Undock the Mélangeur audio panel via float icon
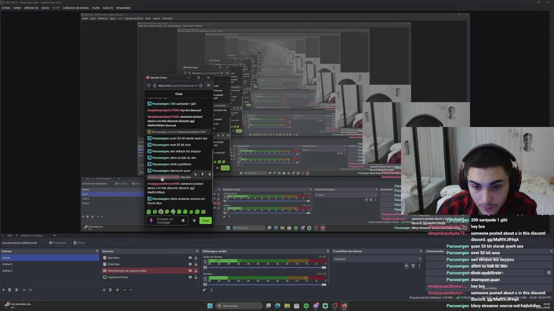The width and height of the screenshot is (554, 311). click(x=328, y=251)
